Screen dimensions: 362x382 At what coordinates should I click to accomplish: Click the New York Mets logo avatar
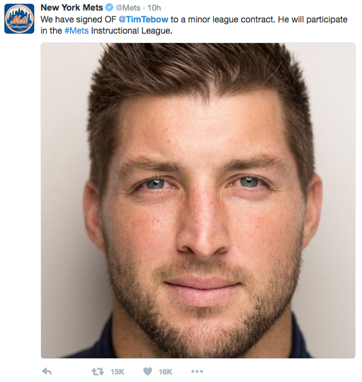[x=19, y=19]
